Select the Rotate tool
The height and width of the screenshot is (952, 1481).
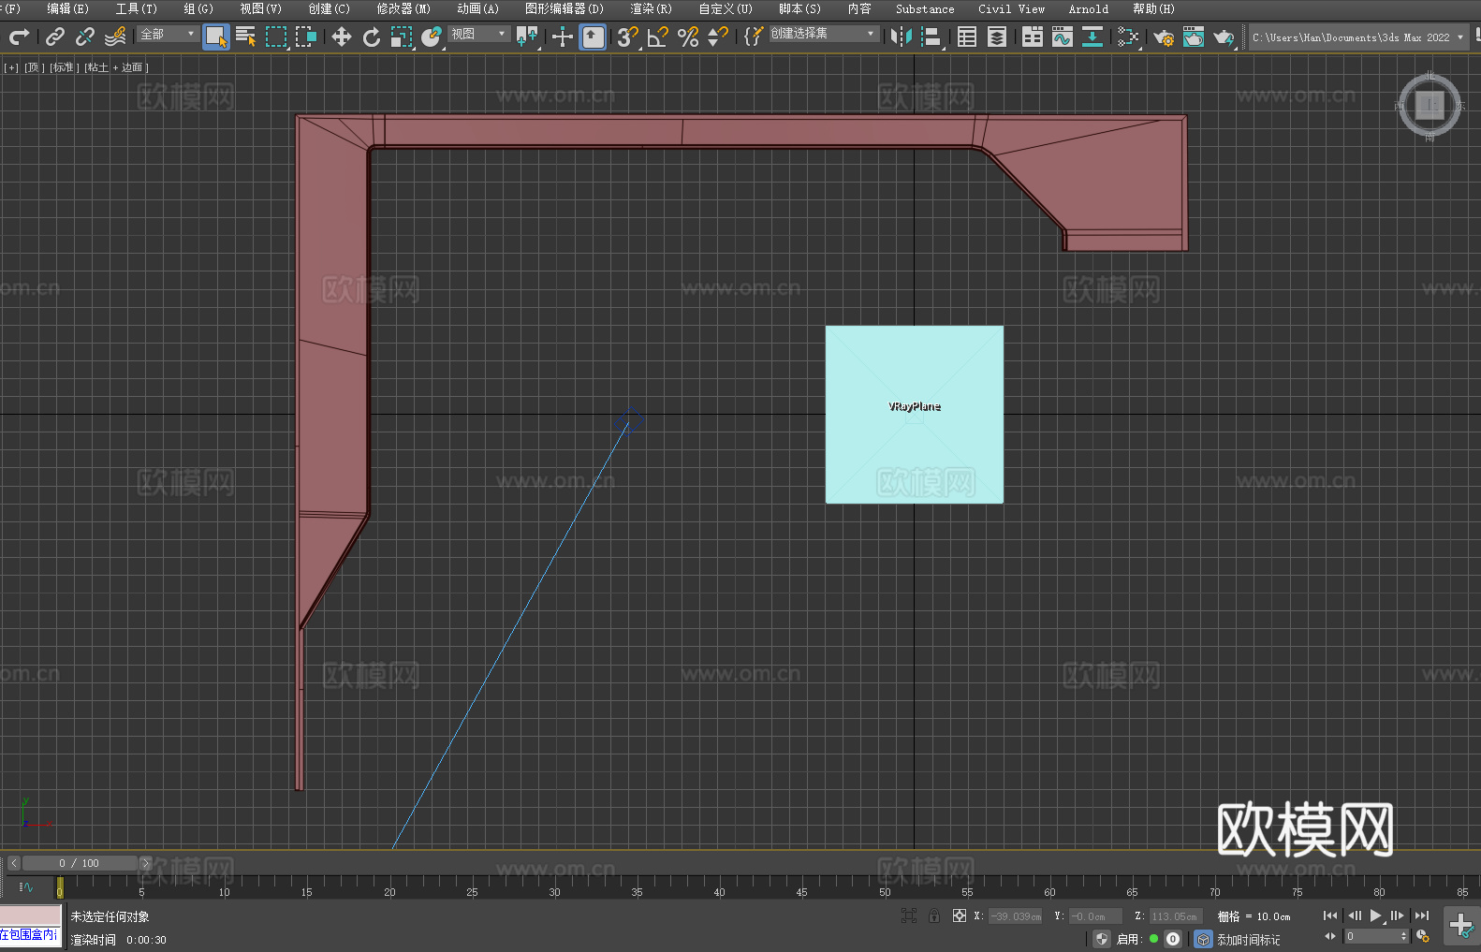(372, 37)
